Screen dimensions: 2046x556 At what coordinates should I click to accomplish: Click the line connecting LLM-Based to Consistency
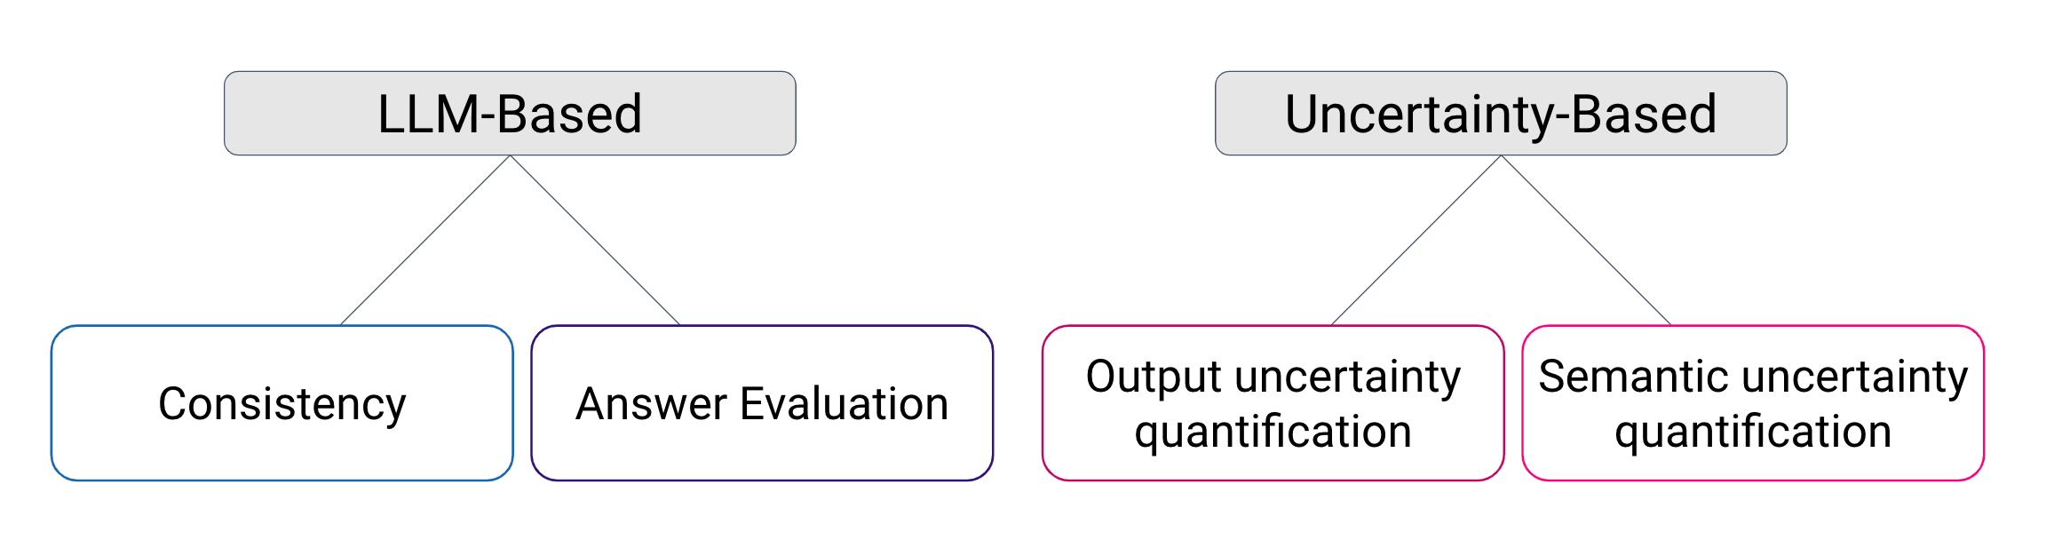pyautogui.click(x=425, y=240)
